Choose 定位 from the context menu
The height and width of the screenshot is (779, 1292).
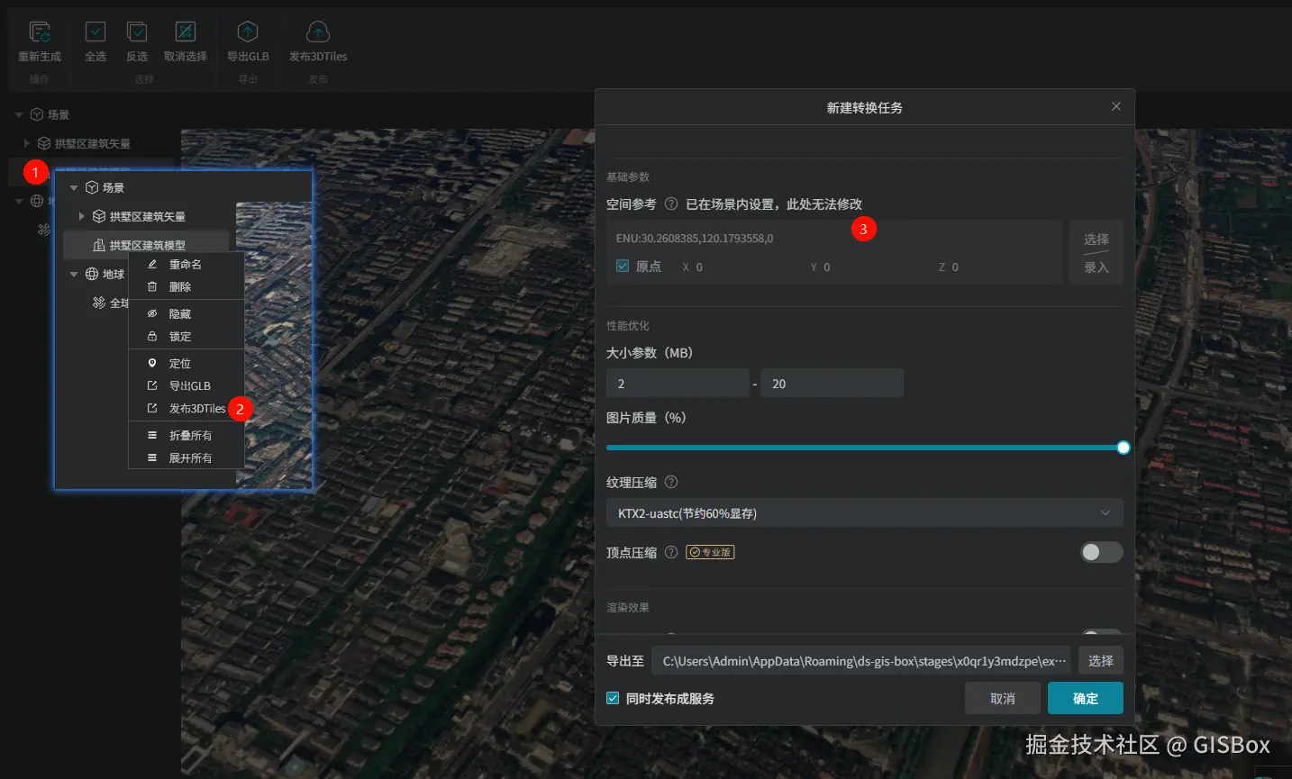(x=187, y=364)
